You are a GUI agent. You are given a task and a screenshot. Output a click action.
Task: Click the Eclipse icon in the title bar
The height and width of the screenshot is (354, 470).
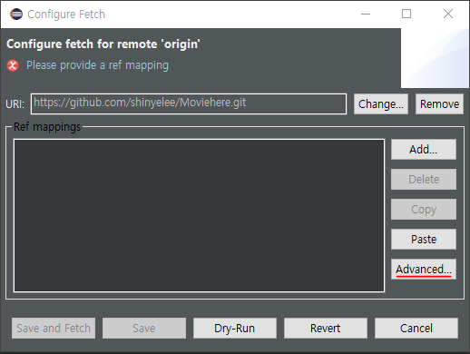pyautogui.click(x=16, y=14)
